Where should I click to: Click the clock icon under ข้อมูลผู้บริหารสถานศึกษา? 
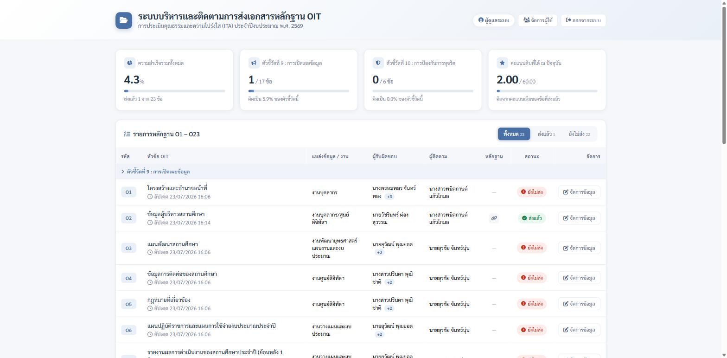click(150, 223)
